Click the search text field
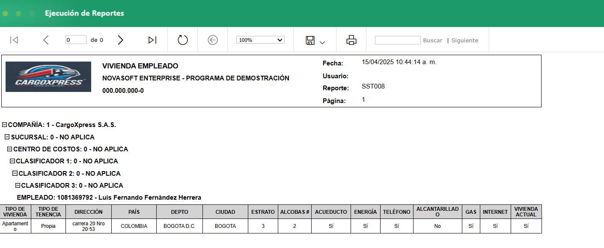Image resolution: width=604 pixels, height=248 pixels. (x=397, y=39)
